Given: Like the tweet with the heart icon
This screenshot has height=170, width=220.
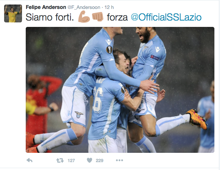Looking at the screenshot, I should pyautogui.click(x=89, y=160).
